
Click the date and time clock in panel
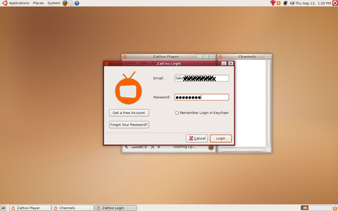[313, 3]
